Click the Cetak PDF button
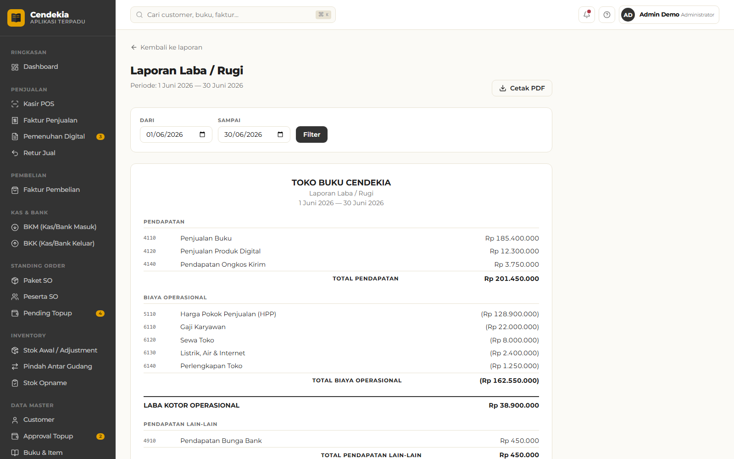Viewport: 734px width, 459px height. tap(522, 88)
